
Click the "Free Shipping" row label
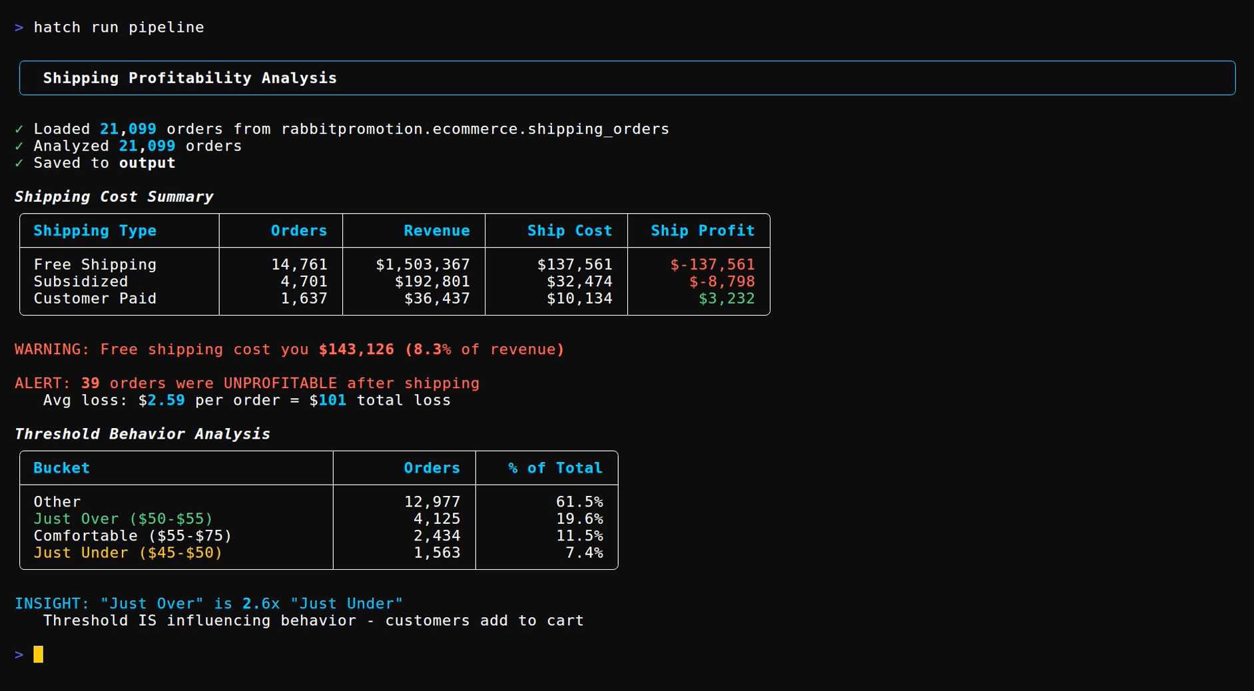95,264
